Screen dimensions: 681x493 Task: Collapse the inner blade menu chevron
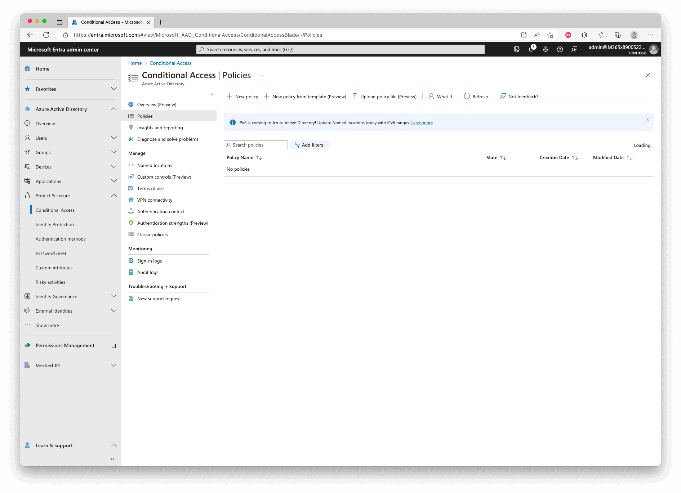click(x=212, y=94)
